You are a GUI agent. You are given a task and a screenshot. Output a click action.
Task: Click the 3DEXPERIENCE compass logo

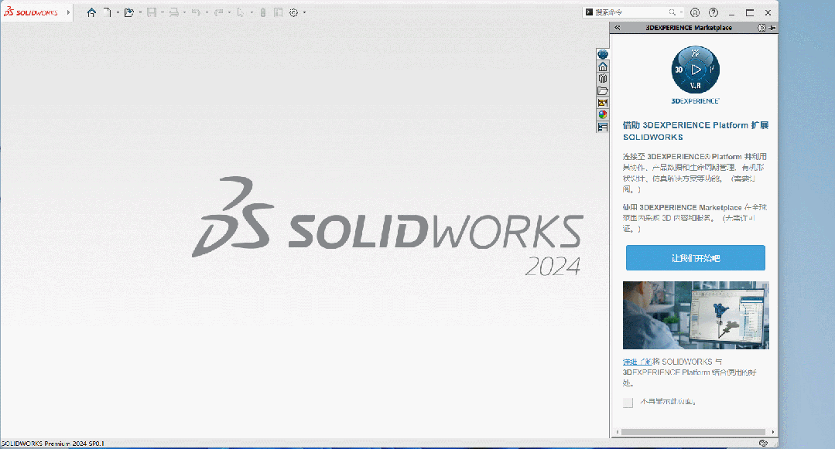tap(696, 70)
